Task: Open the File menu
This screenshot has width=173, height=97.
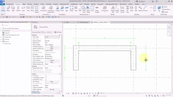Action: (2, 4)
